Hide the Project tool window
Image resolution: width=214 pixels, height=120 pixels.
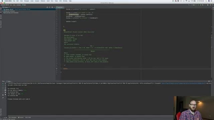pyautogui.click(x=54, y=7)
